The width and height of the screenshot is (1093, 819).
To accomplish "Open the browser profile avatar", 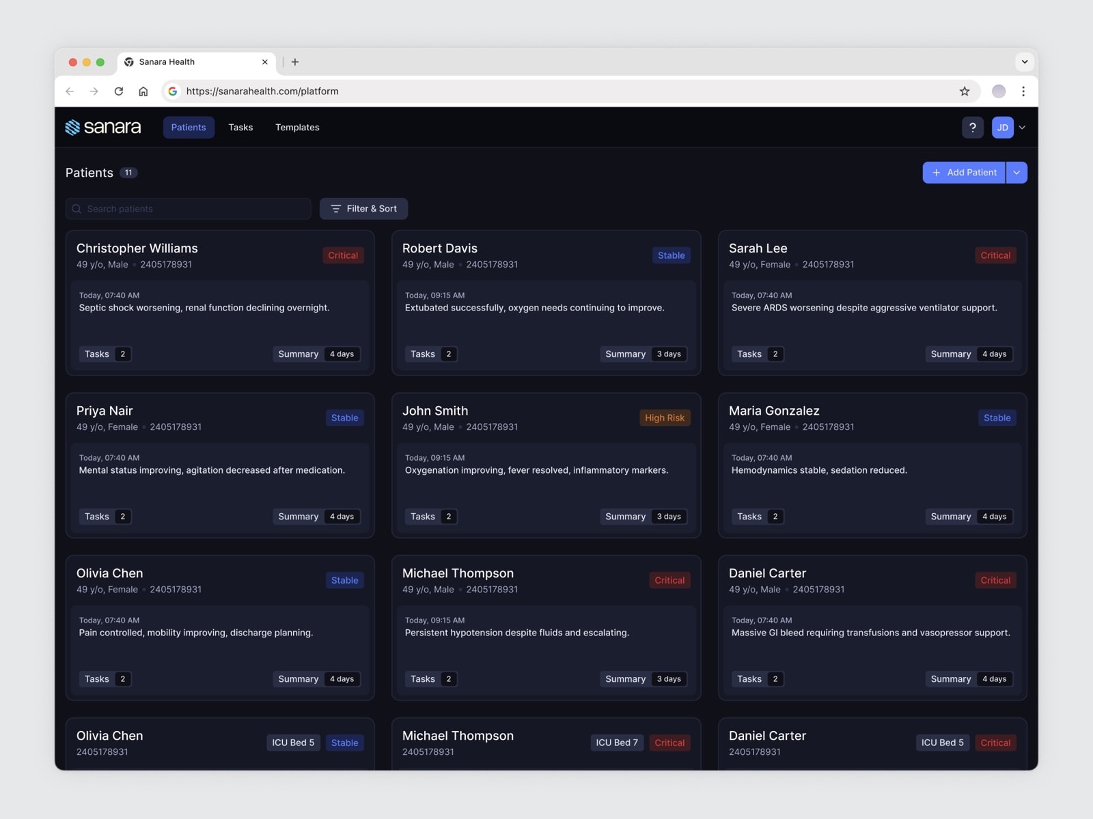I will (999, 91).
